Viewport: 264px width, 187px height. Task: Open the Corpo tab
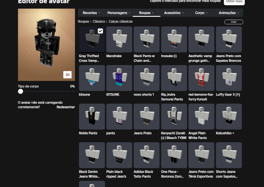pos(201,13)
